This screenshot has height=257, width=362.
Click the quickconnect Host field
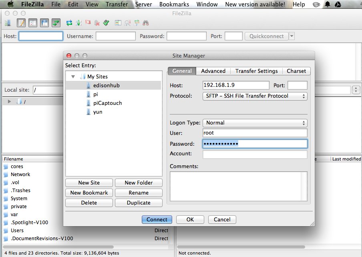point(41,36)
